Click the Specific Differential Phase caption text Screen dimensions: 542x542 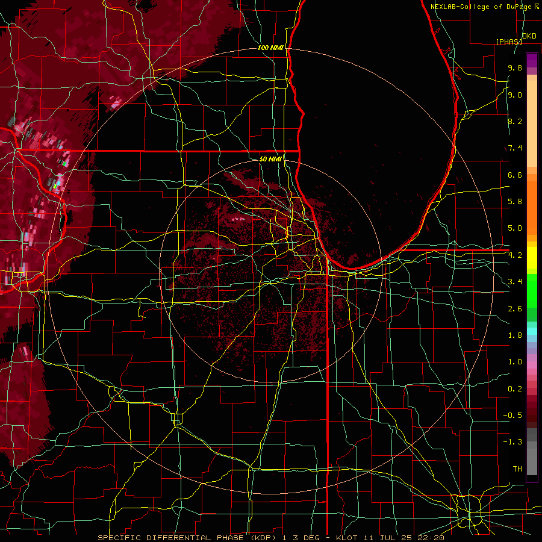[x=270, y=538]
